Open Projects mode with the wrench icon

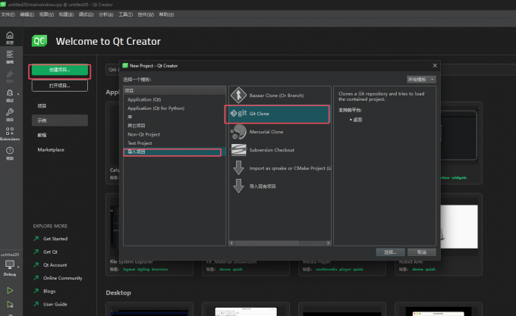pyautogui.click(x=10, y=115)
